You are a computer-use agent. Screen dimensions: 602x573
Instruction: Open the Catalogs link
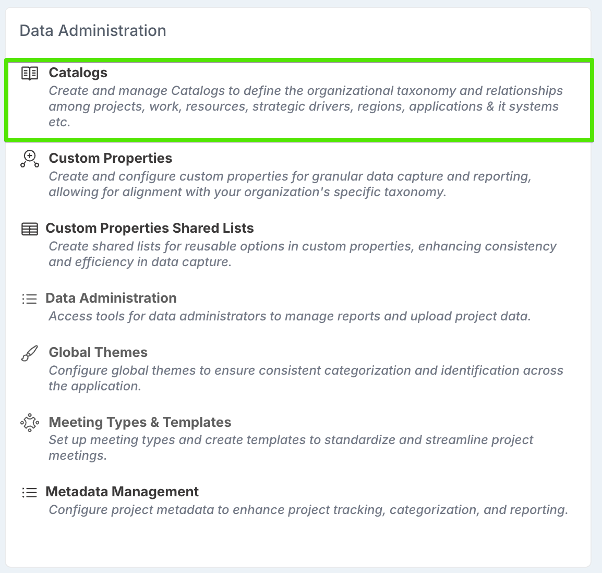point(78,73)
